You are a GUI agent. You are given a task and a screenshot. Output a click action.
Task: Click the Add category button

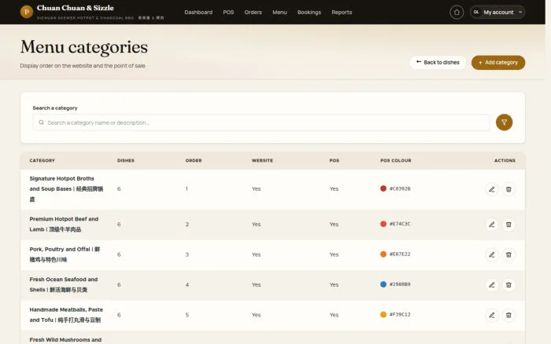498,62
